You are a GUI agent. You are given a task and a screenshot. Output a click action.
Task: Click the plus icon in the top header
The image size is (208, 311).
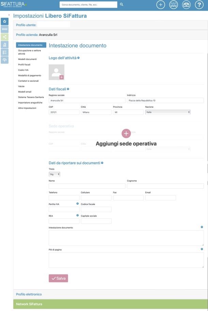pyautogui.click(x=161, y=5)
